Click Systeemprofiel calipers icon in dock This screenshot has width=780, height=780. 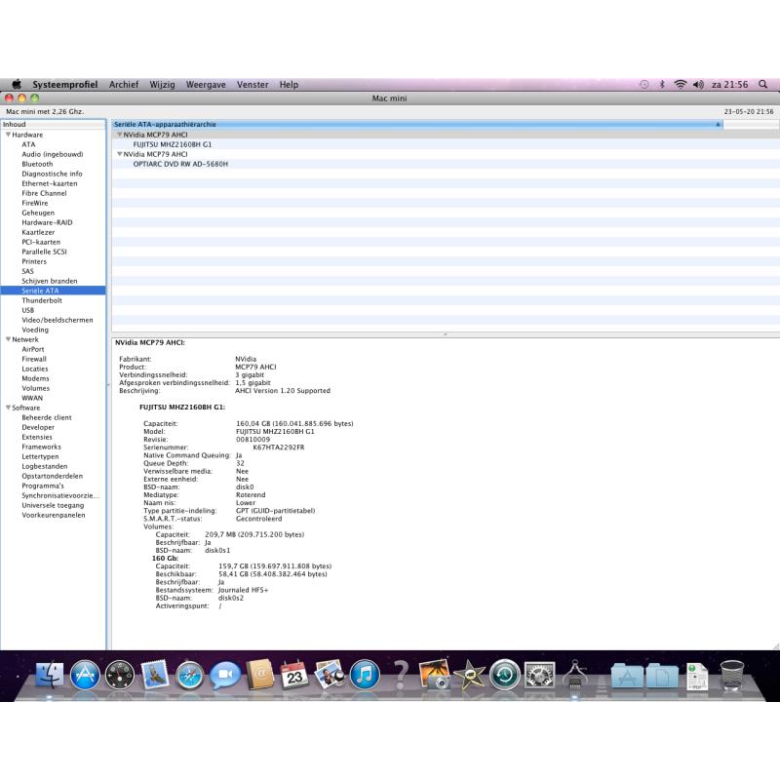[x=574, y=674]
